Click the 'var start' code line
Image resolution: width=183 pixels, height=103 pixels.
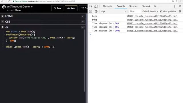(x=21, y=31)
